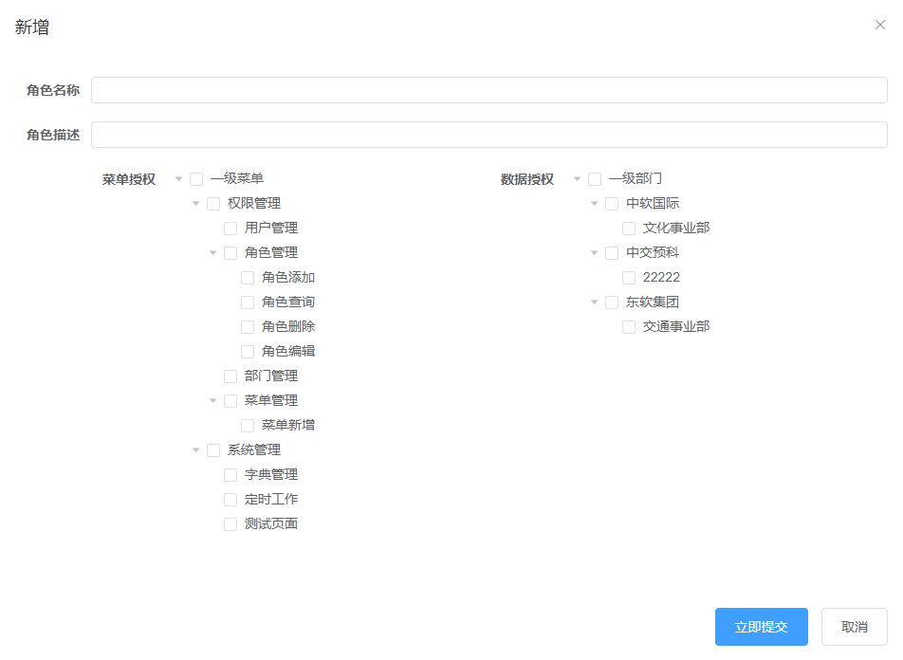Viewport: 903px width, 660px height.
Task: Collapse the 系统管理 tree node
Action: coord(195,449)
